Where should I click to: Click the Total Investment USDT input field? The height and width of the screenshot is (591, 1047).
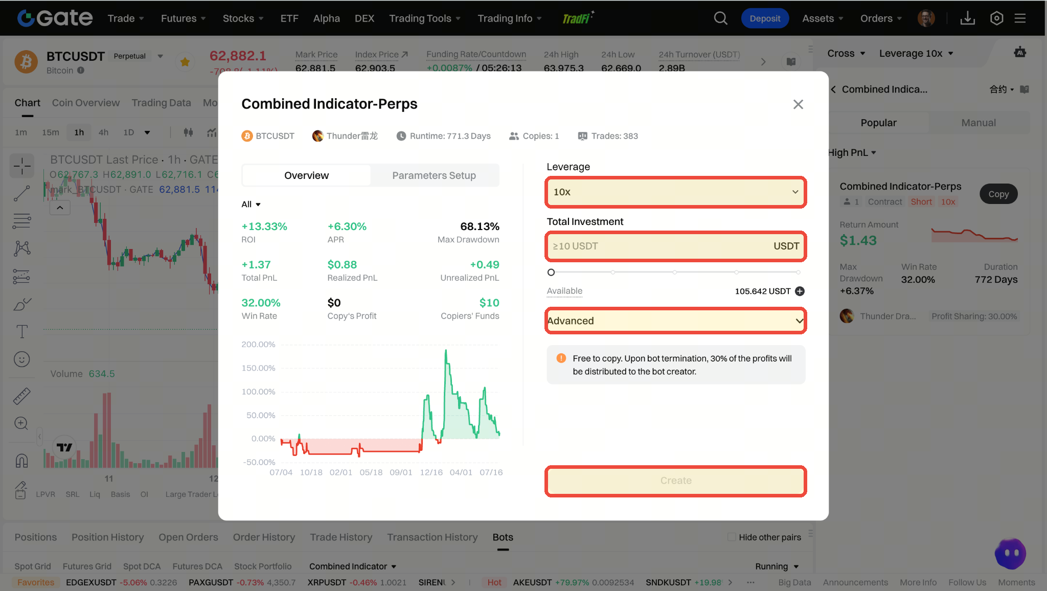click(x=675, y=246)
